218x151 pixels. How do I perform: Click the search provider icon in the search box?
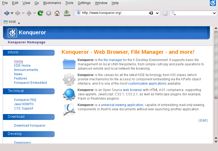[x=173, y=13]
